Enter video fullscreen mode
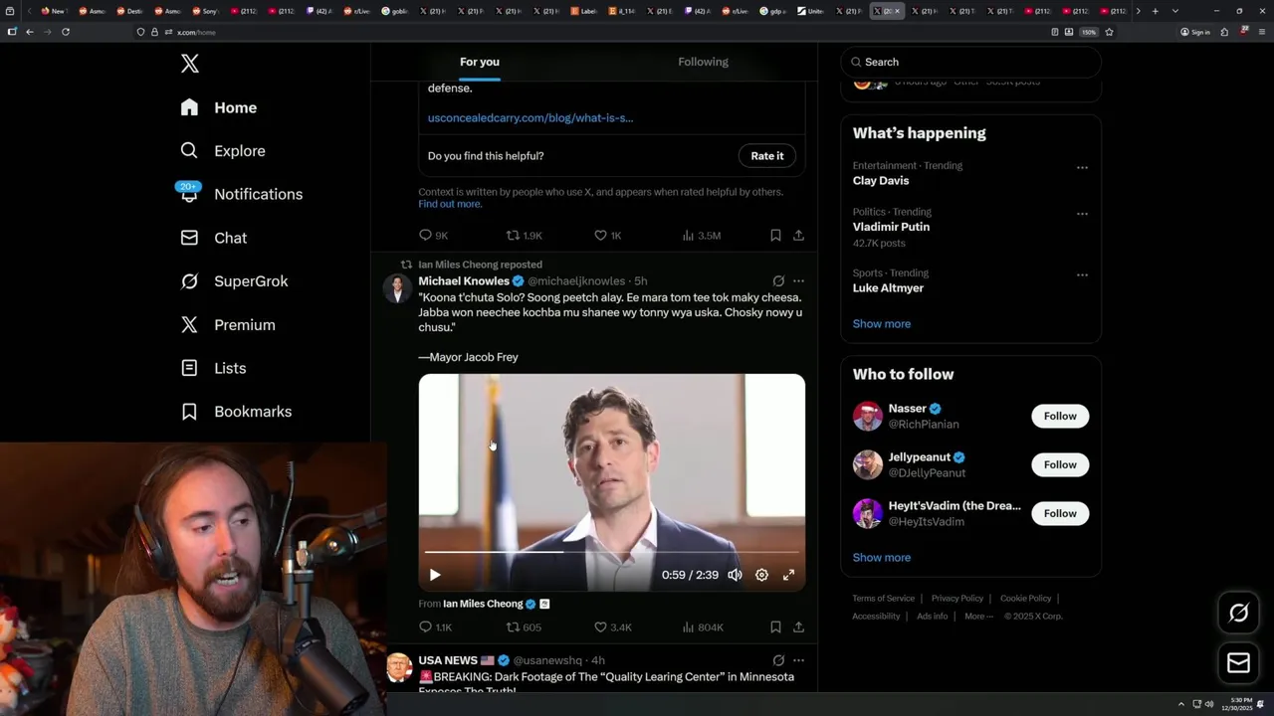This screenshot has width=1274, height=716. tap(788, 575)
